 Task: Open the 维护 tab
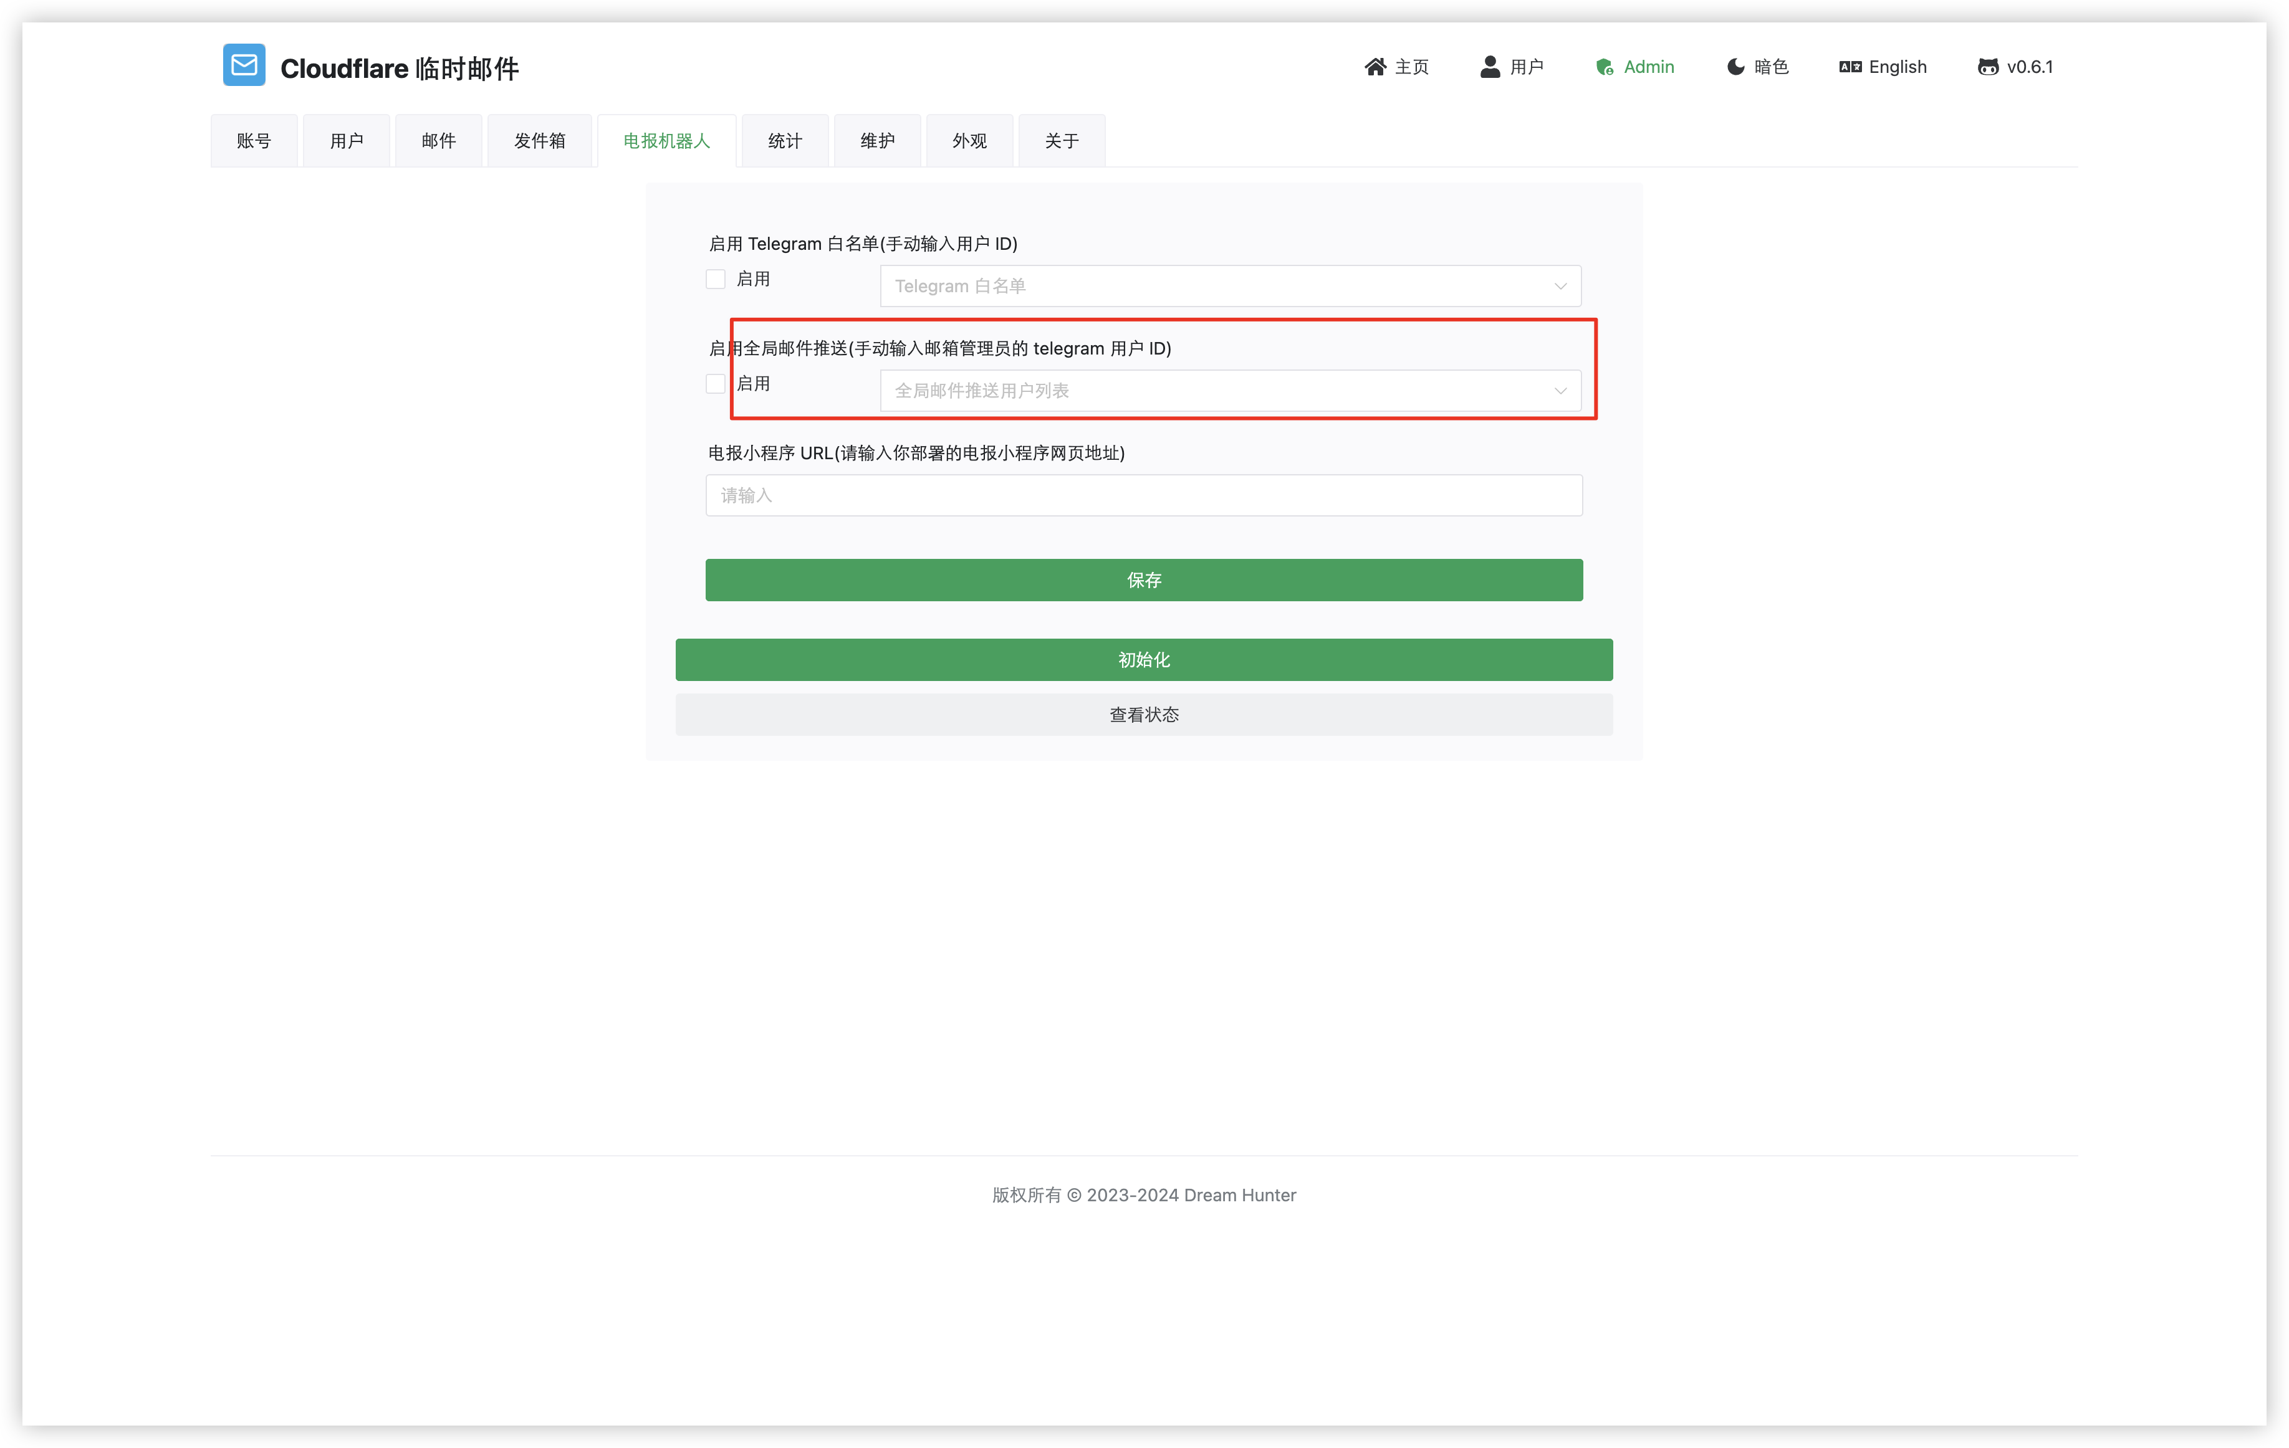(x=876, y=141)
